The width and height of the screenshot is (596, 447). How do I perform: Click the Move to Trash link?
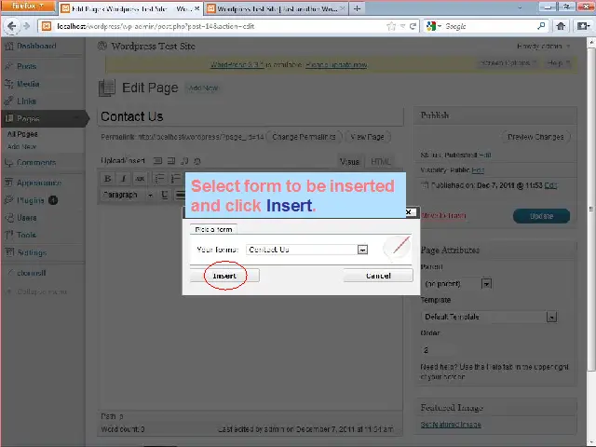441,216
